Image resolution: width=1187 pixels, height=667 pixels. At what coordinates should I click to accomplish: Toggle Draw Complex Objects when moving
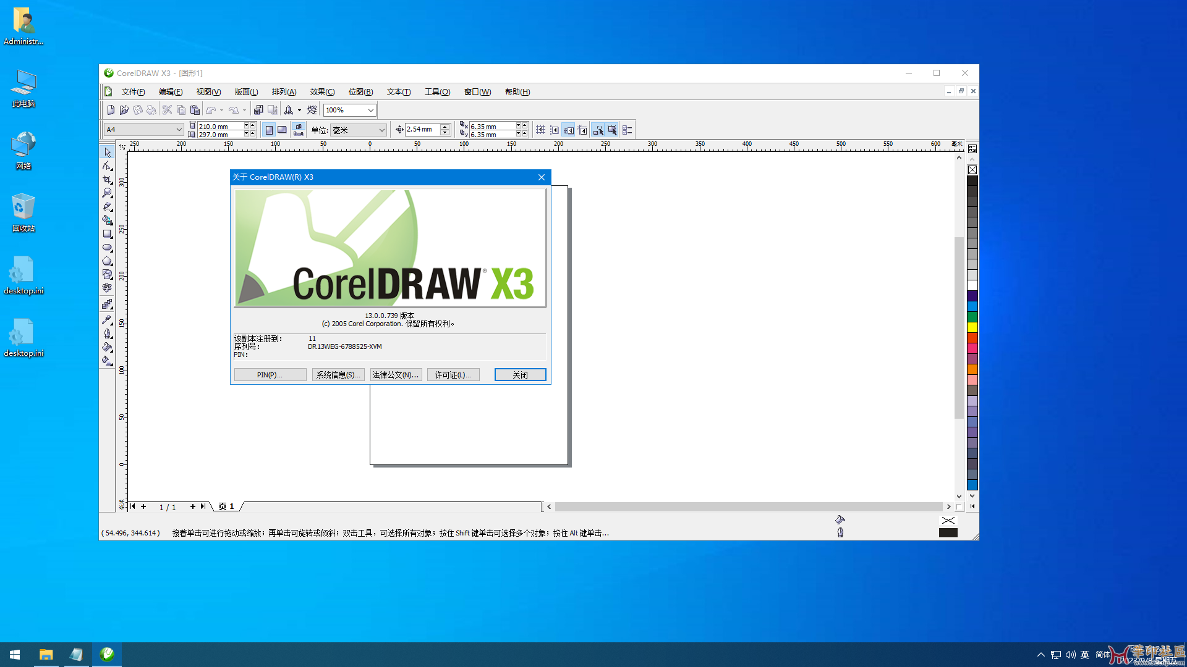[x=598, y=130]
